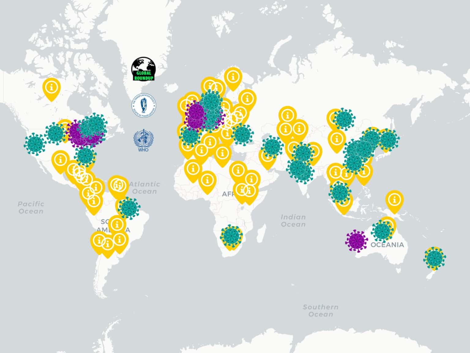
Task: Open the teal virus marker in Turkey
Action: [x=242, y=134]
